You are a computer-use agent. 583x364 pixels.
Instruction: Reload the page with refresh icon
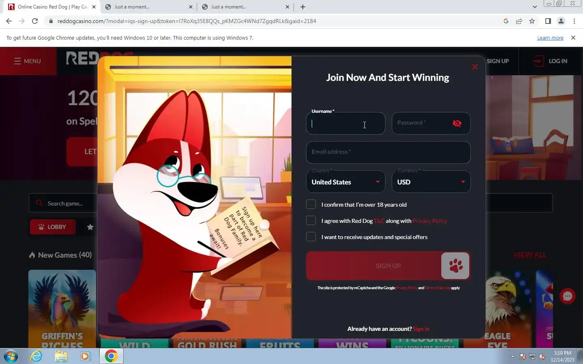tap(35, 21)
